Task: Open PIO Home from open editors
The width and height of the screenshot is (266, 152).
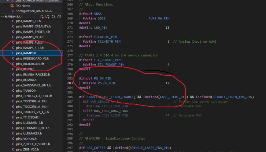Action: click(23, 6)
